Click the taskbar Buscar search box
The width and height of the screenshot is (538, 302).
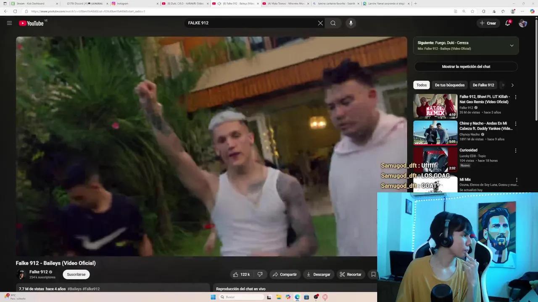pyautogui.click(x=241, y=297)
